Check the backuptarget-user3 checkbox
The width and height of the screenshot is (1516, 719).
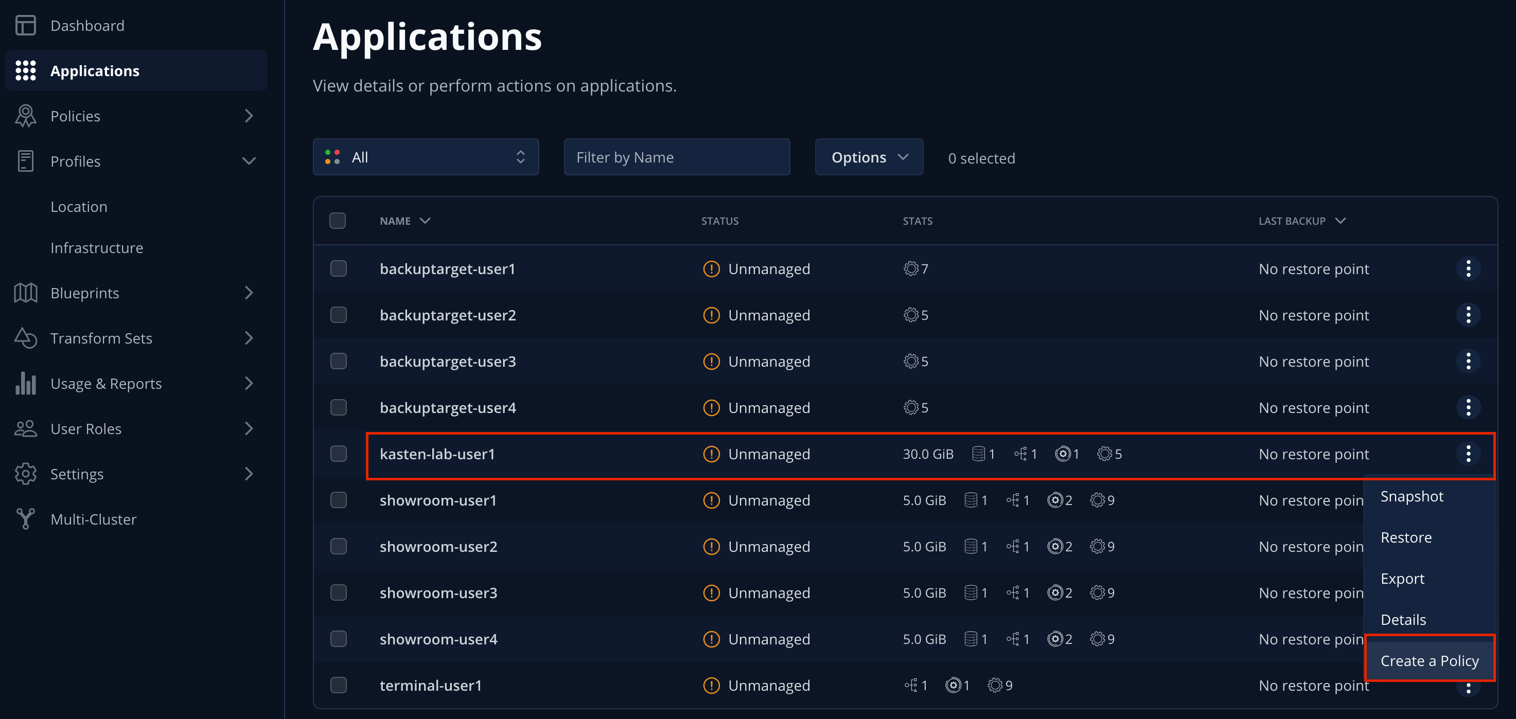click(x=339, y=361)
